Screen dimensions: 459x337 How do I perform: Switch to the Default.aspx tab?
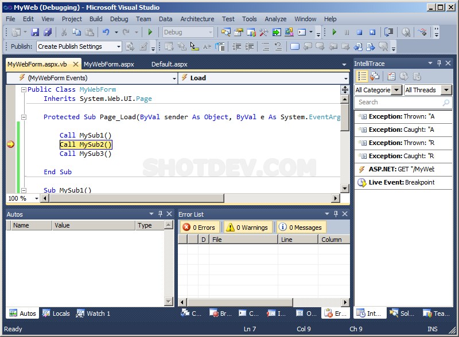[169, 64]
